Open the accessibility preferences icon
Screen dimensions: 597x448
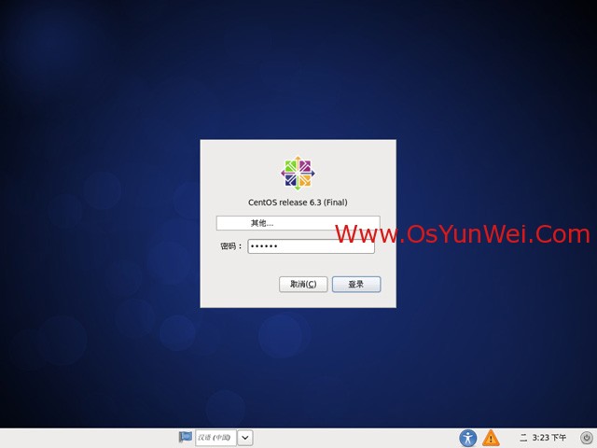pyautogui.click(x=467, y=438)
